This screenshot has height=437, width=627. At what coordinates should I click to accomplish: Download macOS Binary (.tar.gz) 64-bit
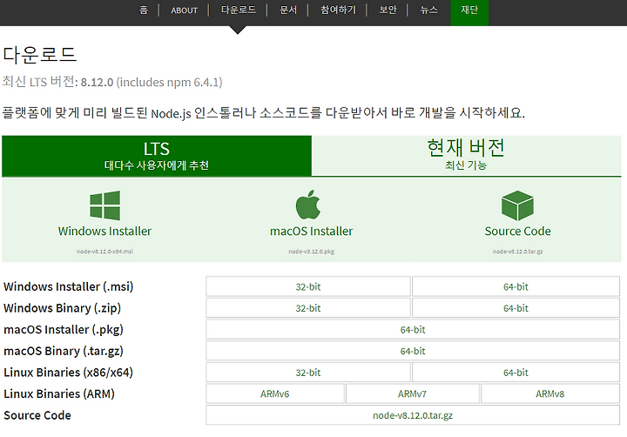point(413,351)
